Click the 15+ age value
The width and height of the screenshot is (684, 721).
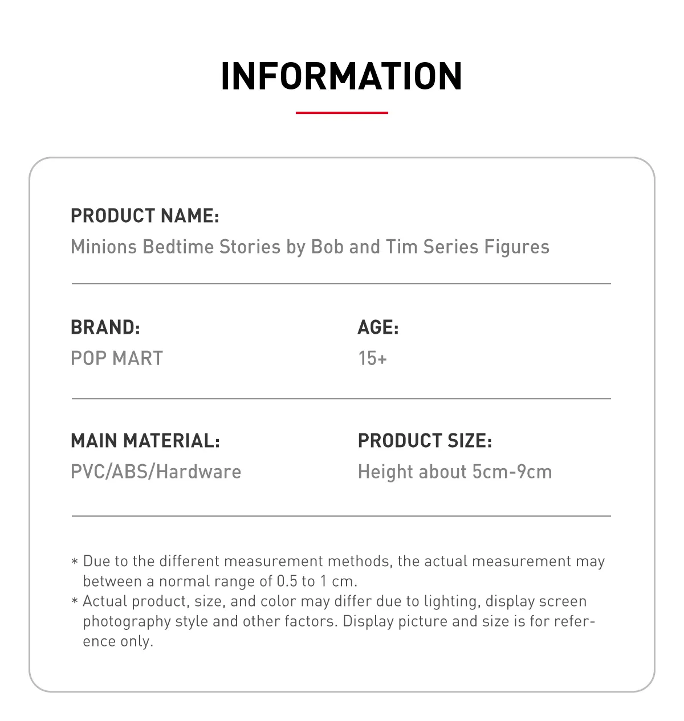373,358
